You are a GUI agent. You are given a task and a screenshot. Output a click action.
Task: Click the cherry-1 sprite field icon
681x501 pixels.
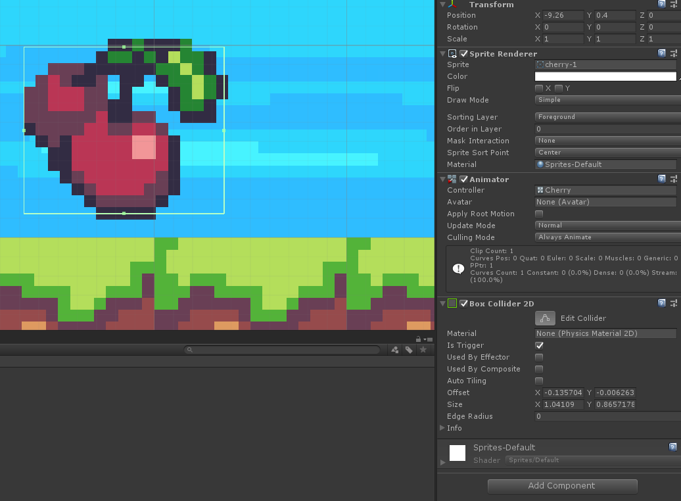click(x=540, y=64)
